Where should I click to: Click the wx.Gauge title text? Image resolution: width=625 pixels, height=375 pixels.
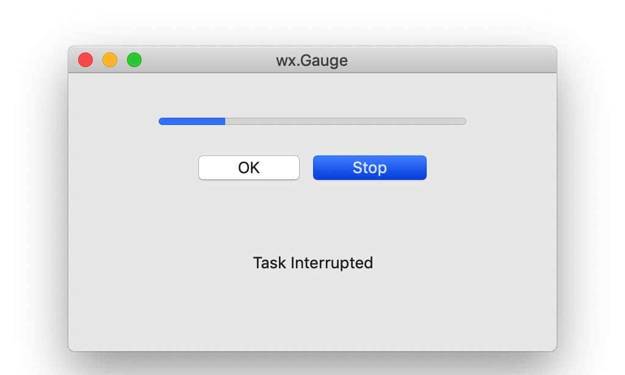[312, 60]
